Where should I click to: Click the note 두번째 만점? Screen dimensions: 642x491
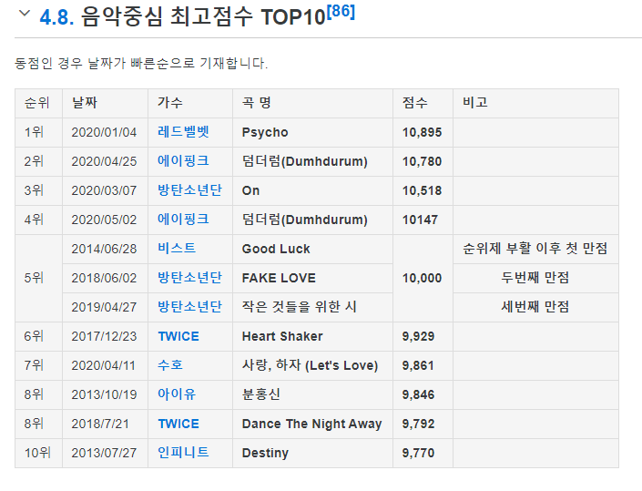[535, 278]
